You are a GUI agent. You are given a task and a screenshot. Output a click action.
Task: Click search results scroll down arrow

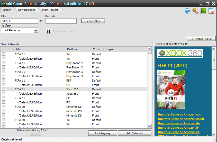[x=149, y=126]
